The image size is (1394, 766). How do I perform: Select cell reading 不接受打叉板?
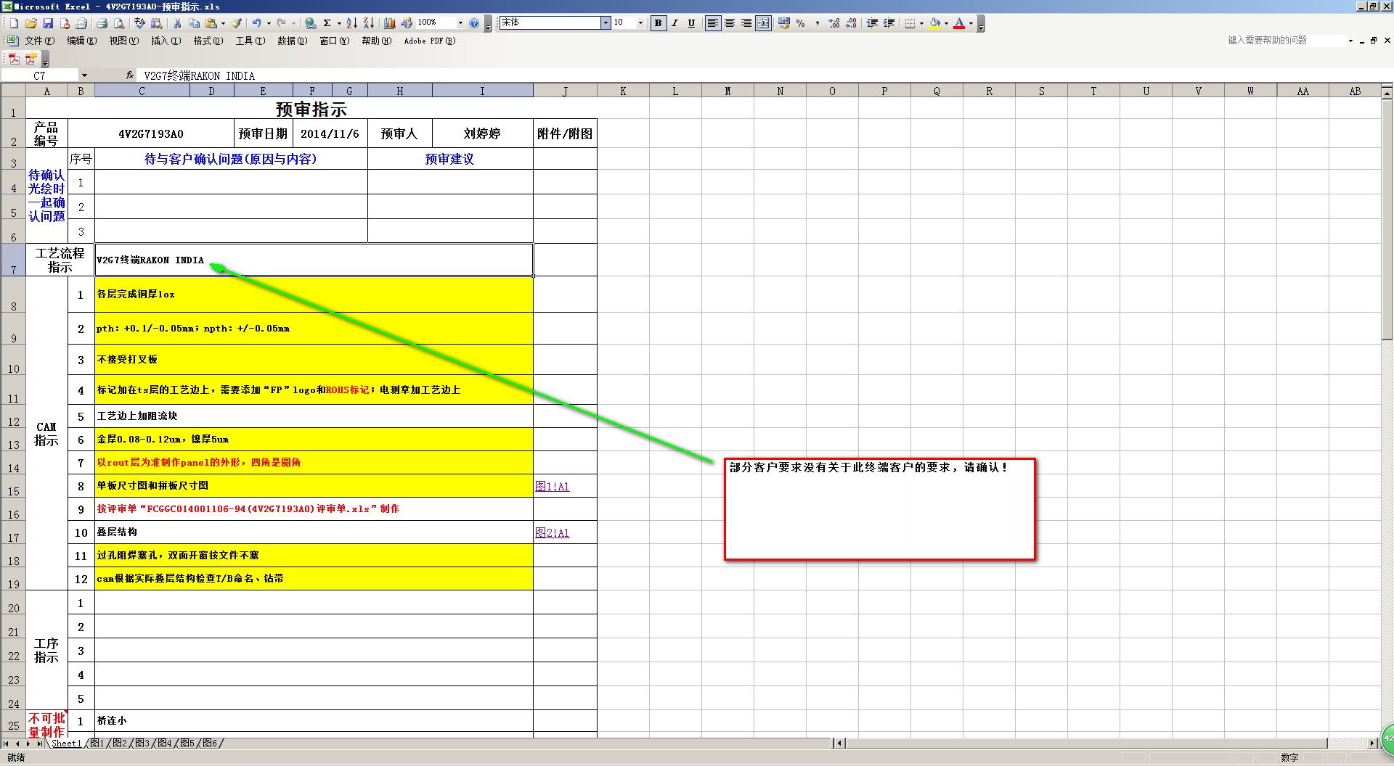[x=314, y=359]
